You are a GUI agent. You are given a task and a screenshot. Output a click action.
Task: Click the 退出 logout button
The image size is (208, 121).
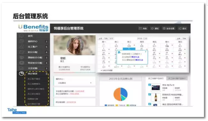[x=183, y=28]
